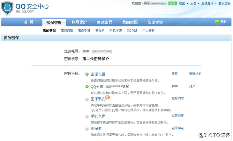Select the 密保管理 tab
Image resolution: width=233 pixels, height=141 pixels.
54,23
